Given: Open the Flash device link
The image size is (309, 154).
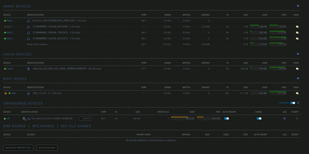Looking at the screenshot, I should [x=14, y=93].
